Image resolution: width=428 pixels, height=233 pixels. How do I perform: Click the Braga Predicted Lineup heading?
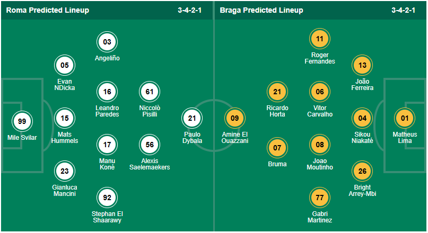tap(261, 10)
